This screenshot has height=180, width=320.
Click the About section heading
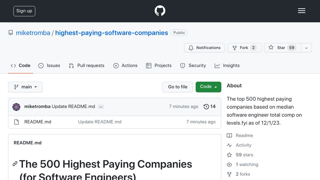(234, 86)
